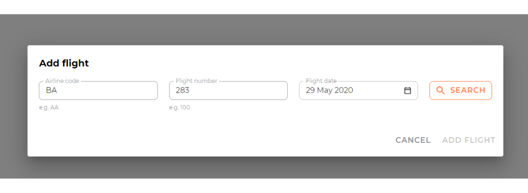Select the 29 May 2020 date value
The image size is (528, 193).
329,90
